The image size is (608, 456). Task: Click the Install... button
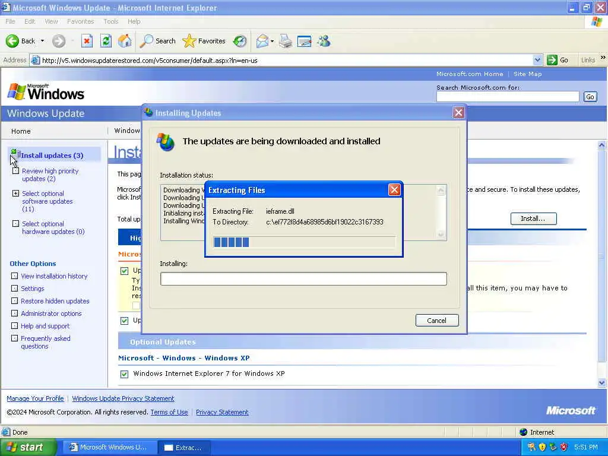click(x=533, y=218)
